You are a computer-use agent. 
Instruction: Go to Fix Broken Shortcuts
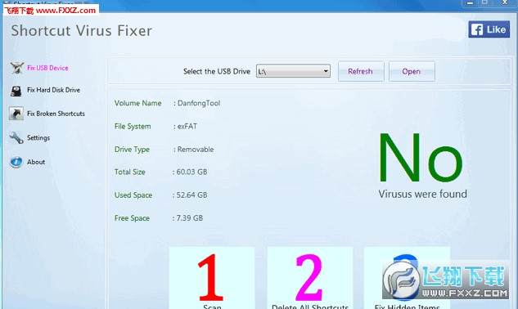(x=56, y=114)
